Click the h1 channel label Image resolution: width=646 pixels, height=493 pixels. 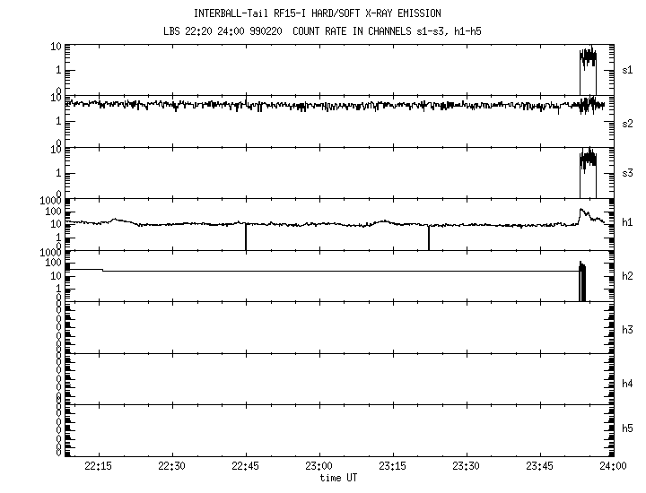628,223
